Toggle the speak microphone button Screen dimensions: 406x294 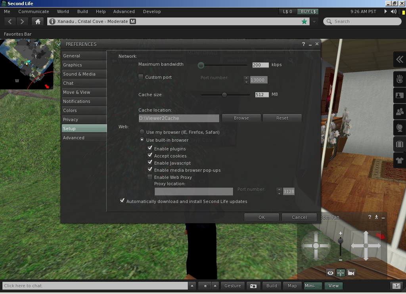[205, 286]
